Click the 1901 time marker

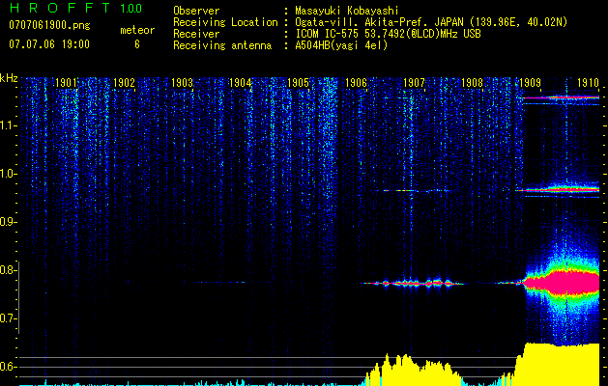click(x=66, y=83)
